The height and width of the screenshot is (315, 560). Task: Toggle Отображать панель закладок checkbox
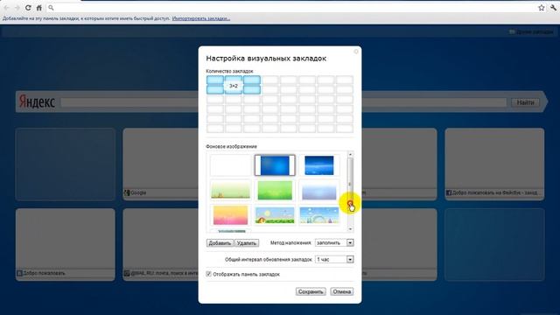[208, 274]
